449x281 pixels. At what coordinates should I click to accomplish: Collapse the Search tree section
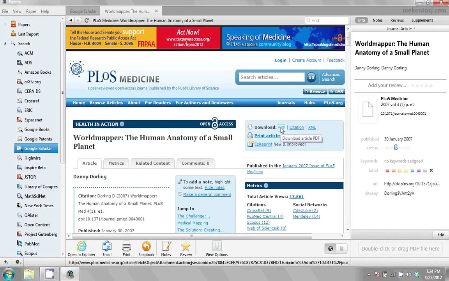[5, 44]
